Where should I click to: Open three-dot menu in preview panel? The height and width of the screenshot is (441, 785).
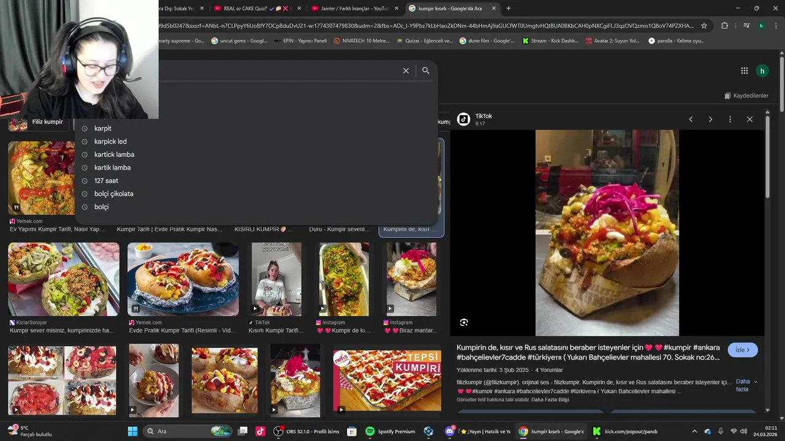(x=730, y=119)
